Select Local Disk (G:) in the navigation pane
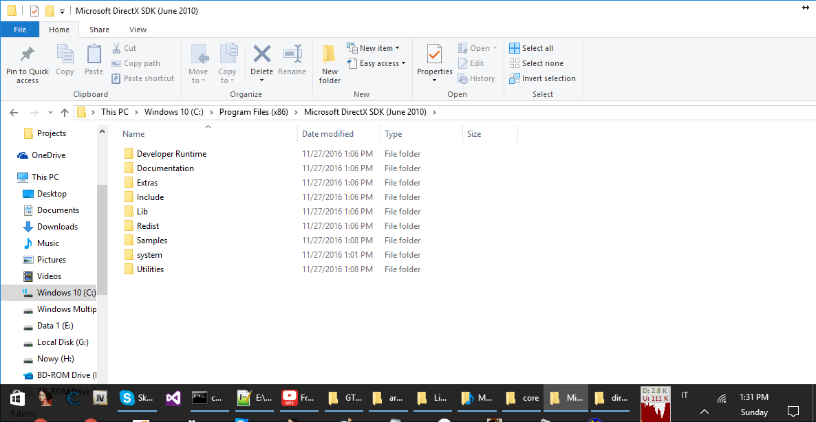Viewport: 816px width, 422px height. 63,342
